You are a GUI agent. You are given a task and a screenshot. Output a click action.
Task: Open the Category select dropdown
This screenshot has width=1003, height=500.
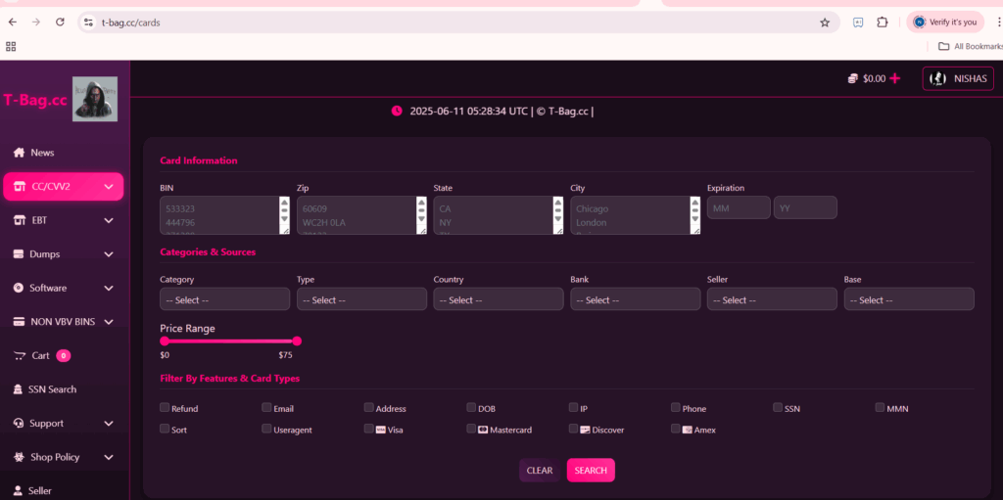pos(224,299)
